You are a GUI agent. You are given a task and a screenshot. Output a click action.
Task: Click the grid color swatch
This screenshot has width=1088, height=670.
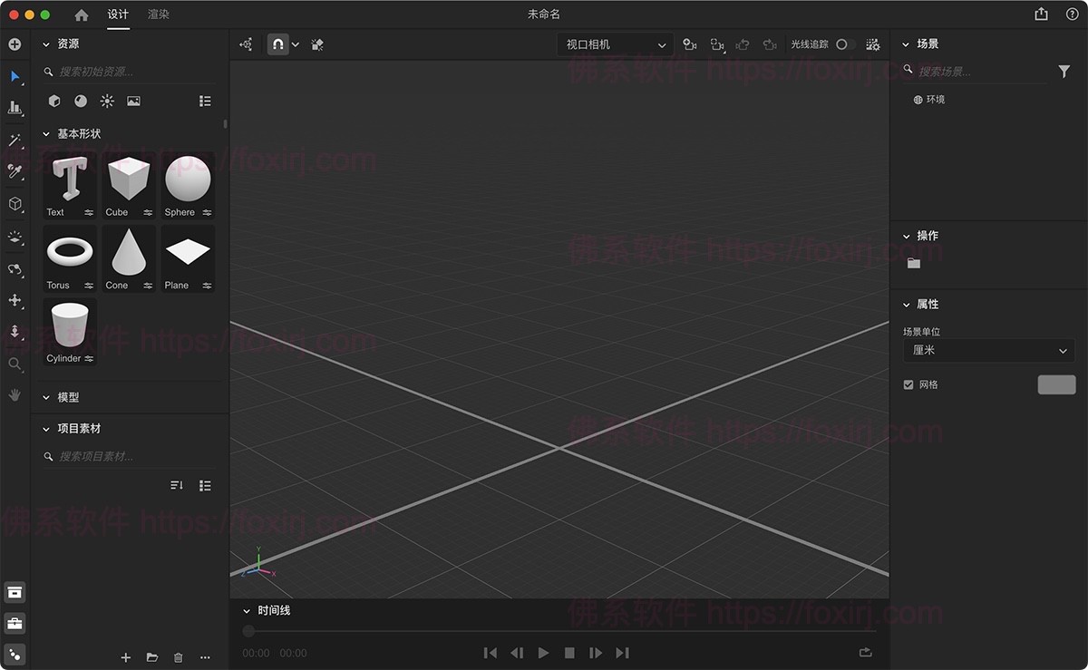tap(1056, 385)
